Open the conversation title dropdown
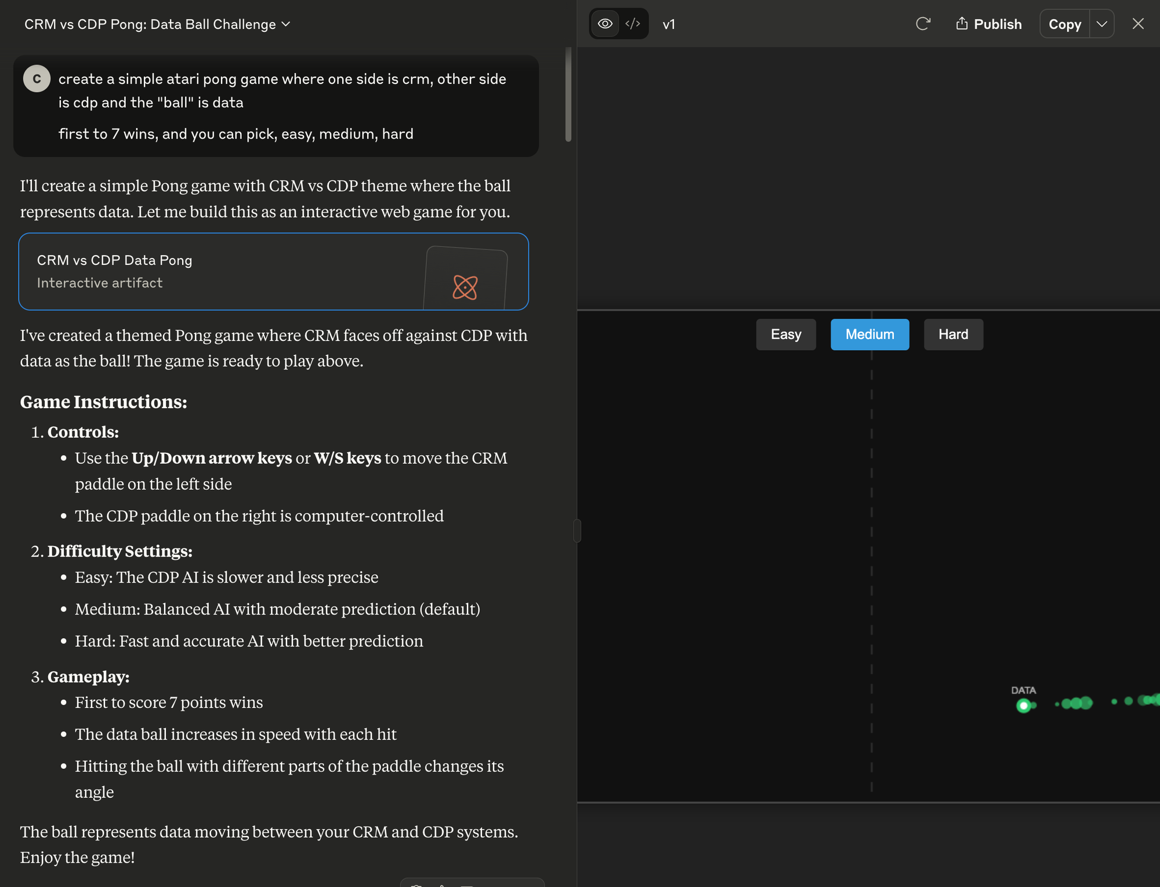1160x887 pixels. [x=285, y=24]
